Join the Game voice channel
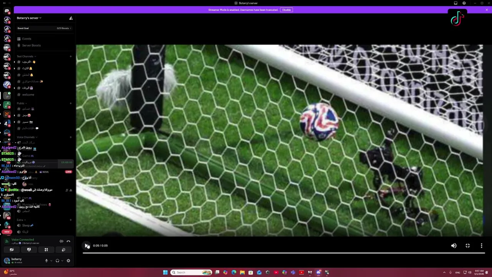The height and width of the screenshot is (277, 492). click(x=26, y=156)
